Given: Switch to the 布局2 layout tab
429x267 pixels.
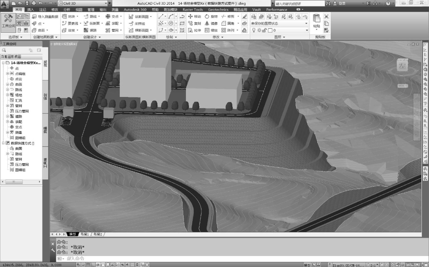Looking at the screenshot, I should [x=98, y=234].
